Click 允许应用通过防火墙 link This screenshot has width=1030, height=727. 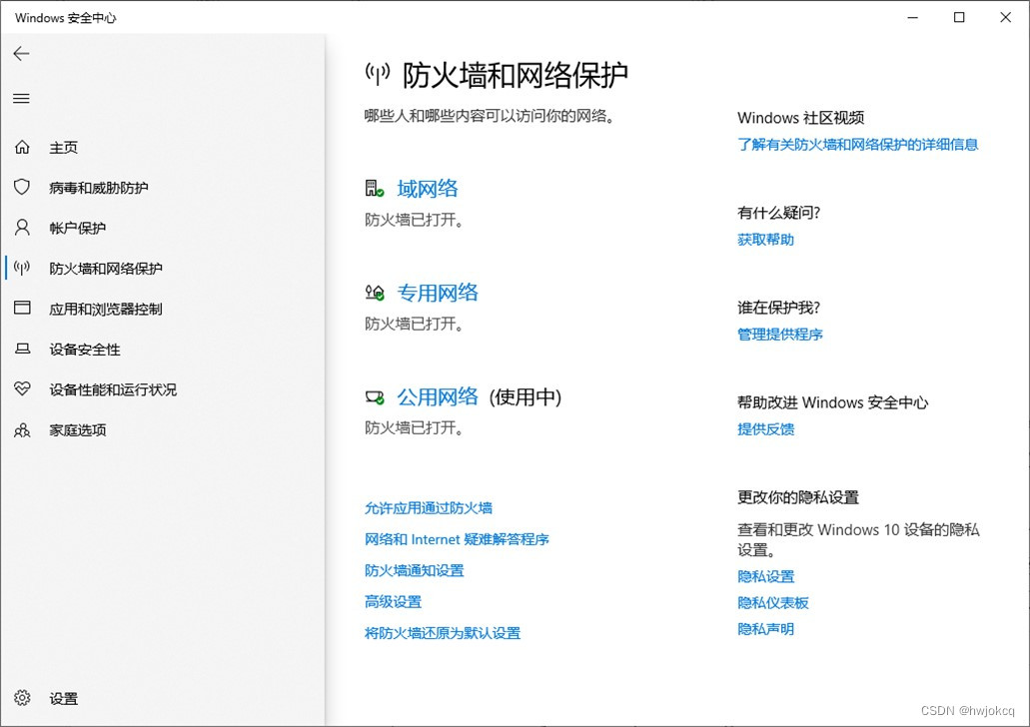tap(429, 507)
